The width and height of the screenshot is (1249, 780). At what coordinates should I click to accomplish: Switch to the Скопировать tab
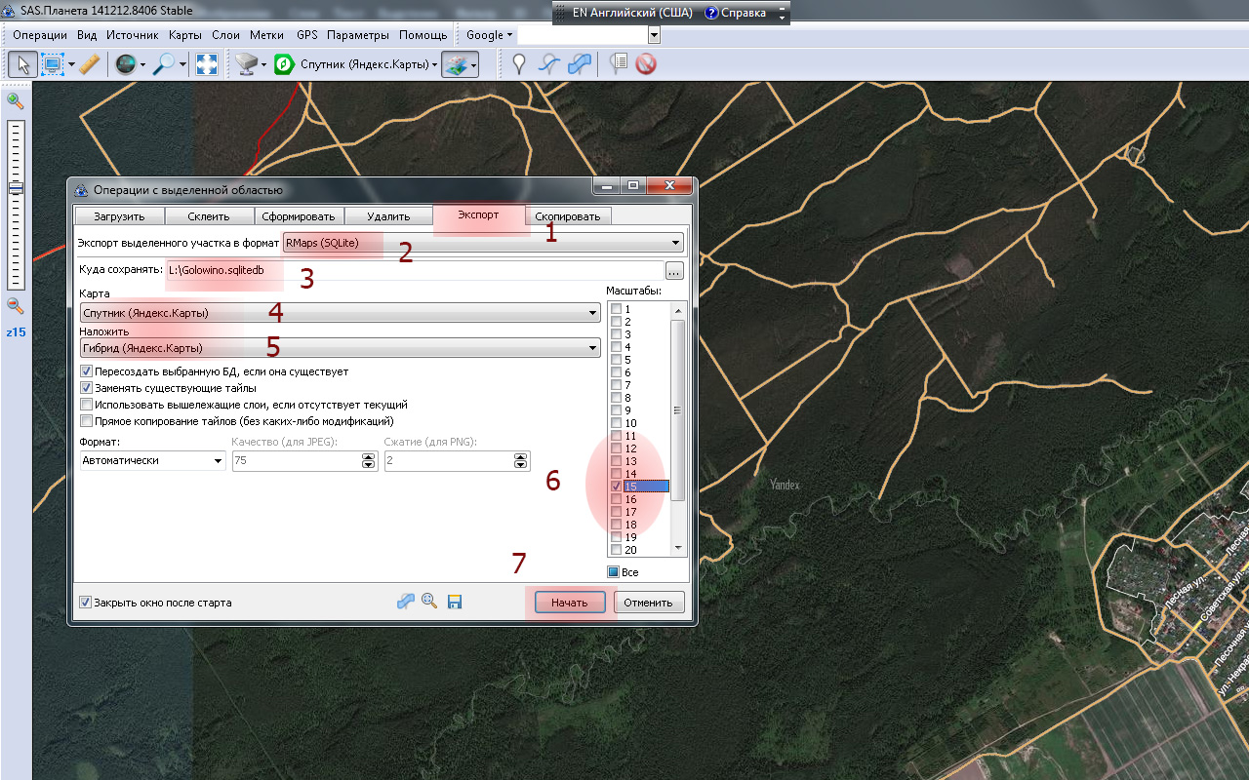click(x=569, y=216)
